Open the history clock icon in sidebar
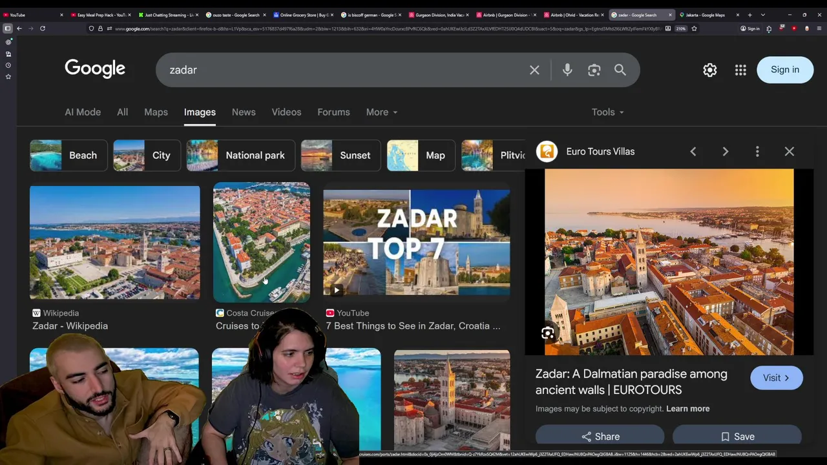This screenshot has height=465, width=827. 8,65
